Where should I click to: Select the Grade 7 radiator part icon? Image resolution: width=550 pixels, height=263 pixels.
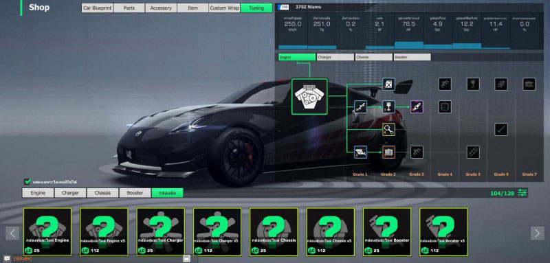click(529, 84)
